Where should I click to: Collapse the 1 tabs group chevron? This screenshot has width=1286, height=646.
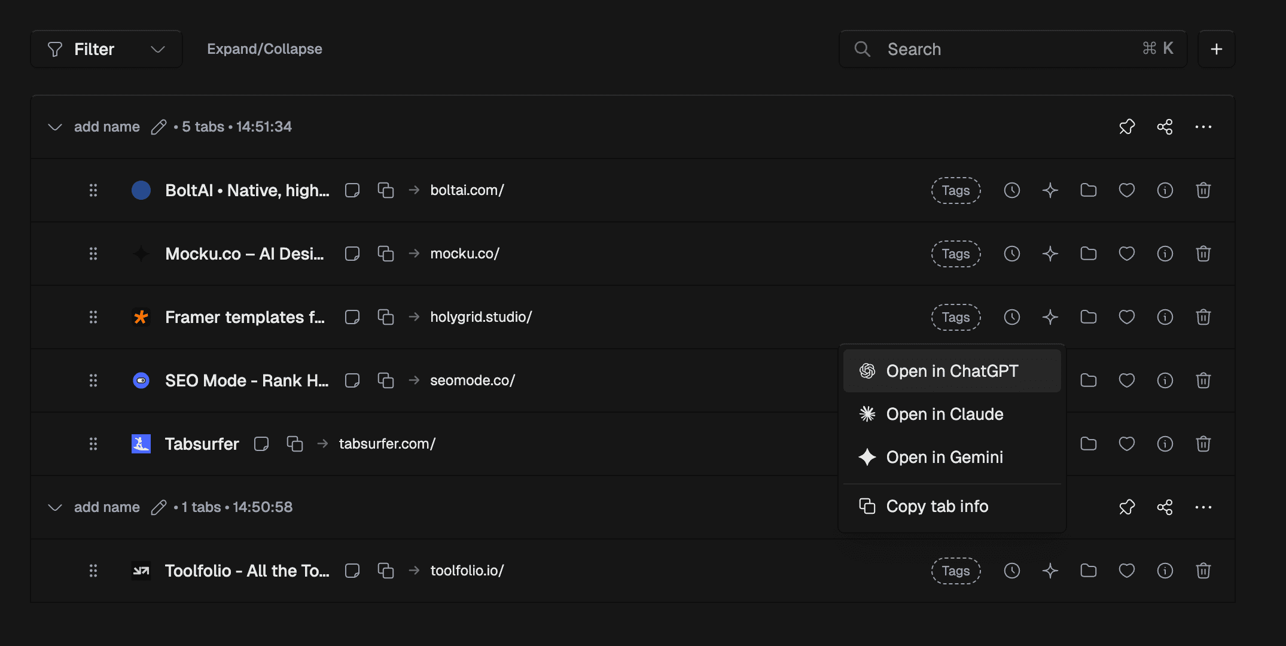[55, 507]
